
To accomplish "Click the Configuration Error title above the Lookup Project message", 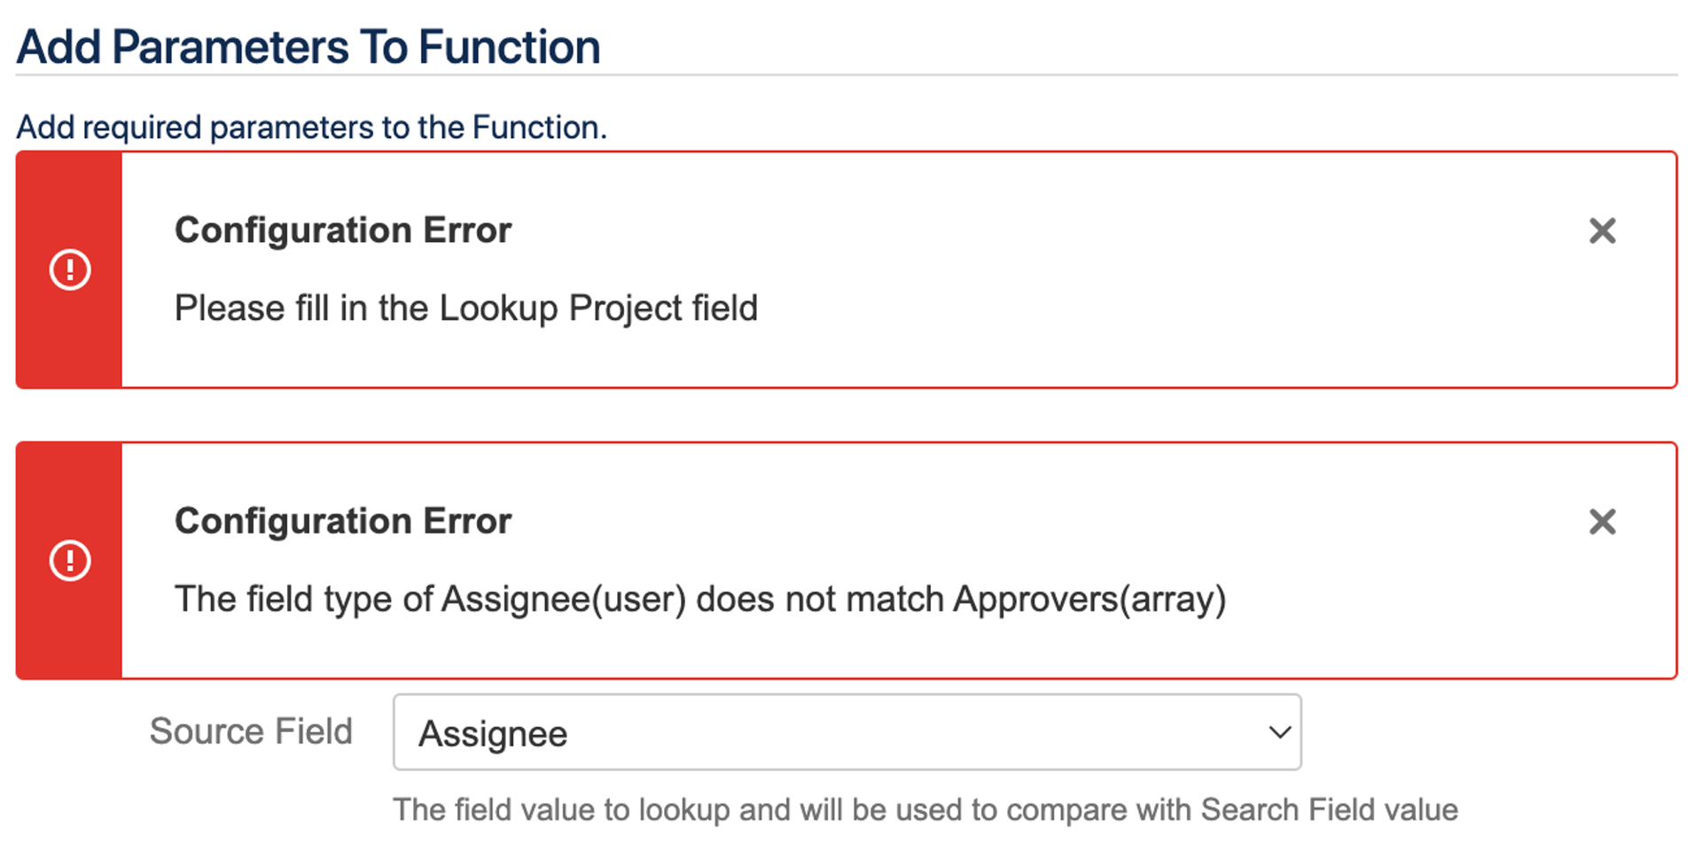I will click(x=343, y=230).
